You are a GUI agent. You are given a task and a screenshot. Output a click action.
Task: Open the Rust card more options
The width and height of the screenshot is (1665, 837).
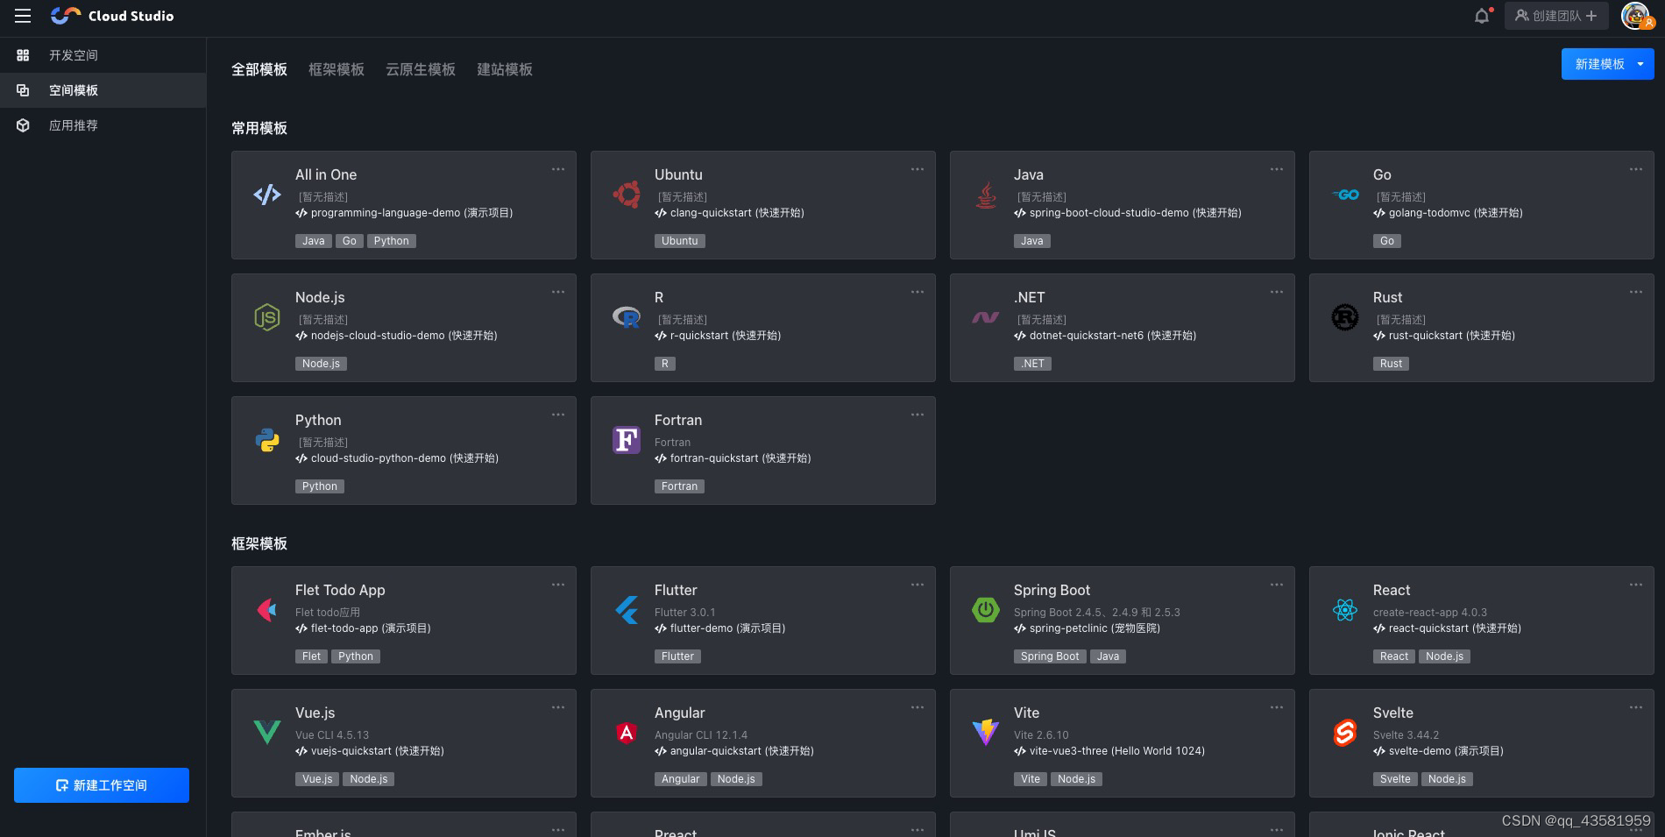pos(1636,292)
